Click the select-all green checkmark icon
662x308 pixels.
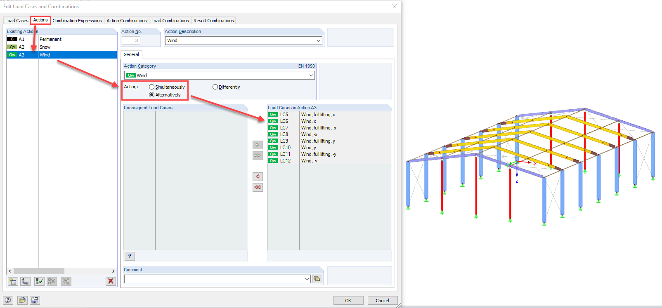tap(39, 281)
